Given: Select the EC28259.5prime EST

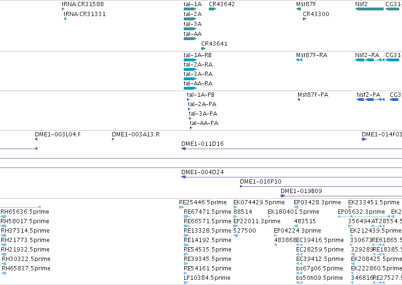Looking at the screenshot, I should 299,255.
